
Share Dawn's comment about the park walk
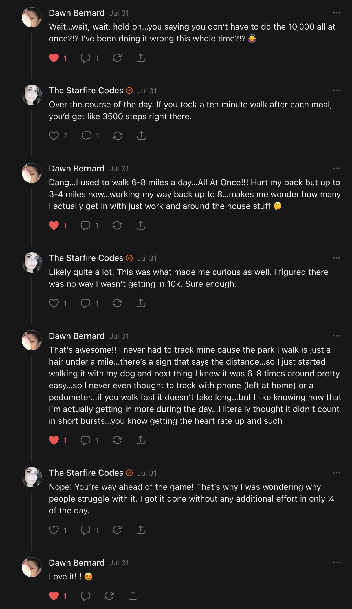point(141,440)
